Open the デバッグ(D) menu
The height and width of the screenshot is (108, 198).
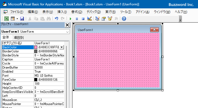tap(93, 12)
